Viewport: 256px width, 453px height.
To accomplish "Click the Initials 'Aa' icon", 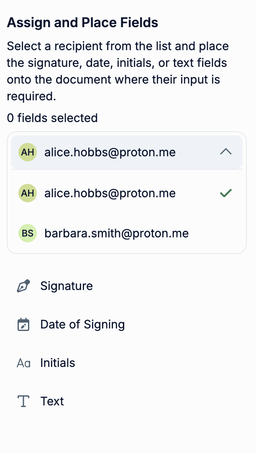I will [23, 363].
